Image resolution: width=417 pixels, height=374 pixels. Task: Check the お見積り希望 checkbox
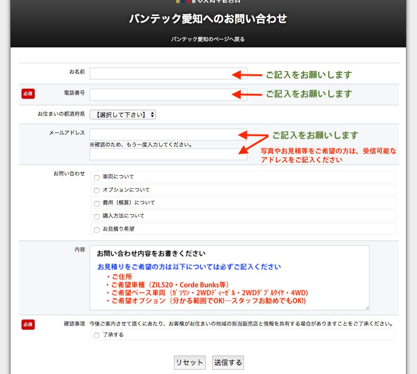(97, 230)
